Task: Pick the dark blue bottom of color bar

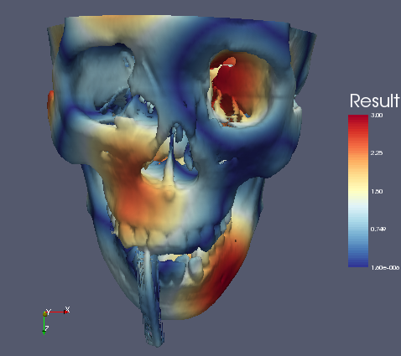Action: [358, 262]
